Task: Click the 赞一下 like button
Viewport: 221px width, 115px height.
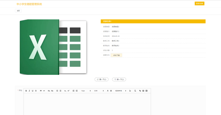Action: click(x=101, y=79)
